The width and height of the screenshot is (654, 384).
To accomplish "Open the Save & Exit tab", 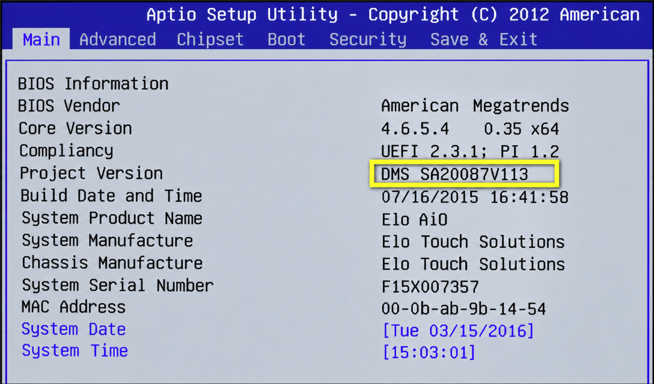I will click(484, 40).
